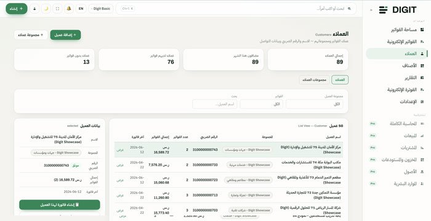
Task: Switch to العملاء (customers) tab
Action: (340, 80)
